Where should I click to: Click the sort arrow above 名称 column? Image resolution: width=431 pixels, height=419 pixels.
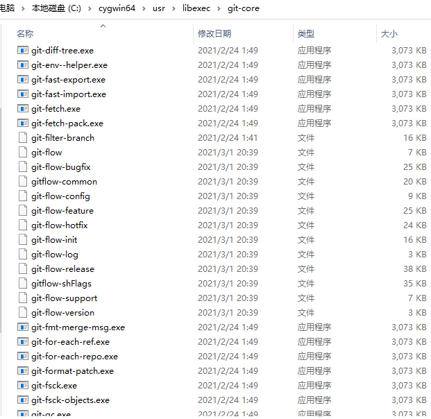103,26
